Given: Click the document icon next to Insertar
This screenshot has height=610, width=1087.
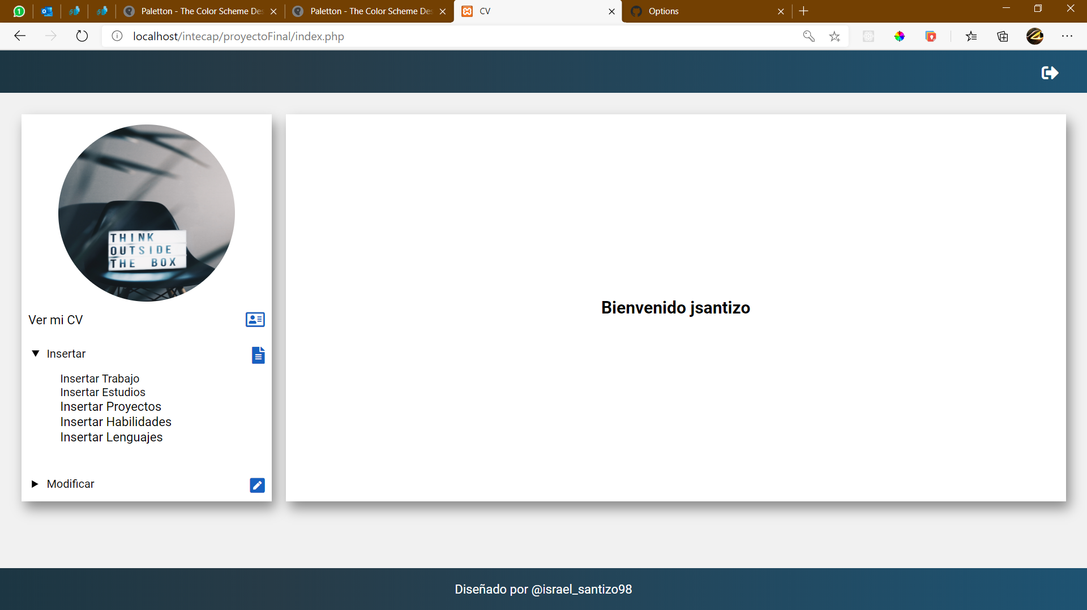Looking at the screenshot, I should pos(258,355).
